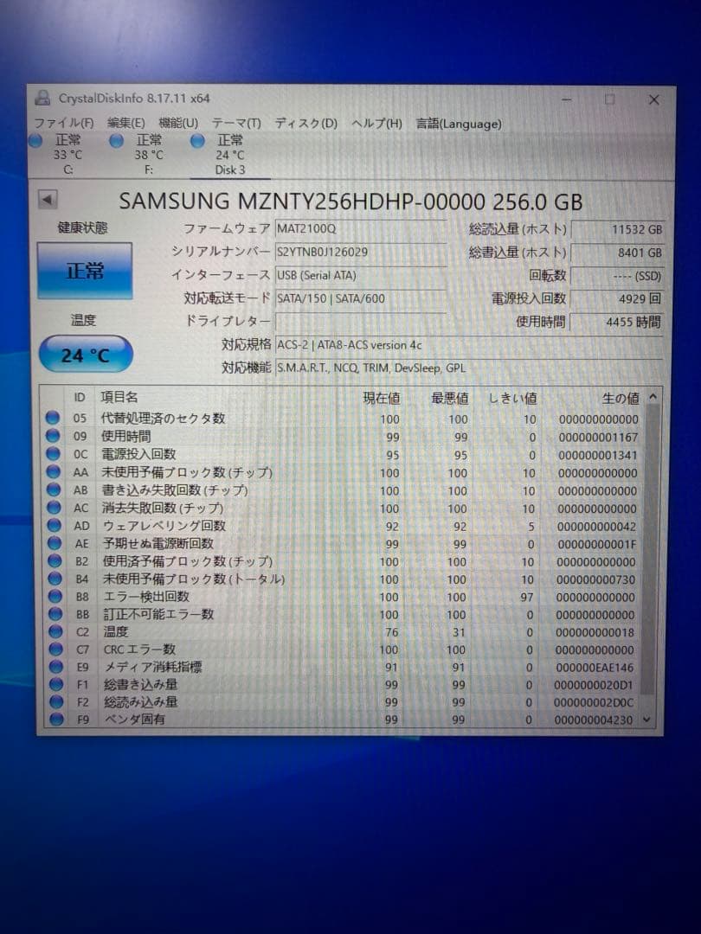
Task: Click status icon for attribute AA
Action: point(53,472)
